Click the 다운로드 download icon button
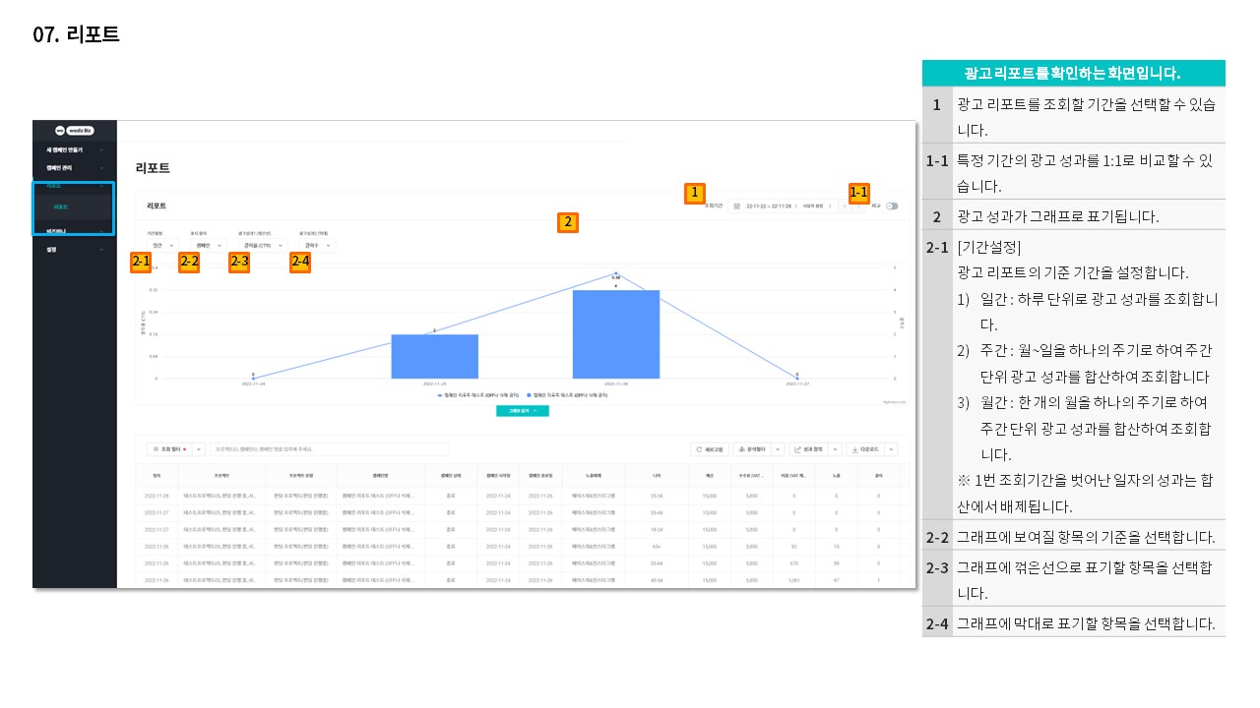1260x708 pixels. click(x=854, y=448)
